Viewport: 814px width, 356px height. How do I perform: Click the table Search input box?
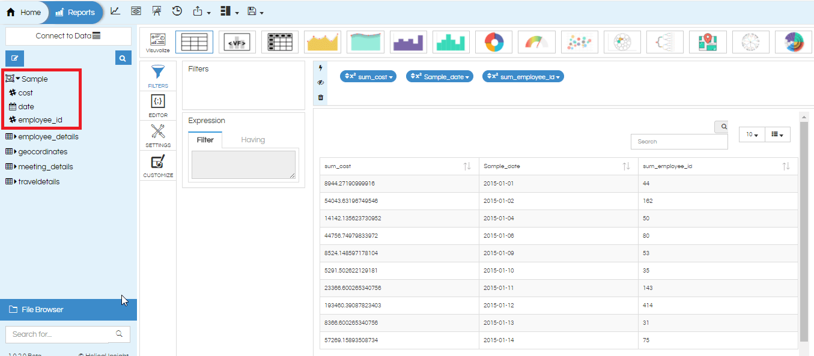679,142
